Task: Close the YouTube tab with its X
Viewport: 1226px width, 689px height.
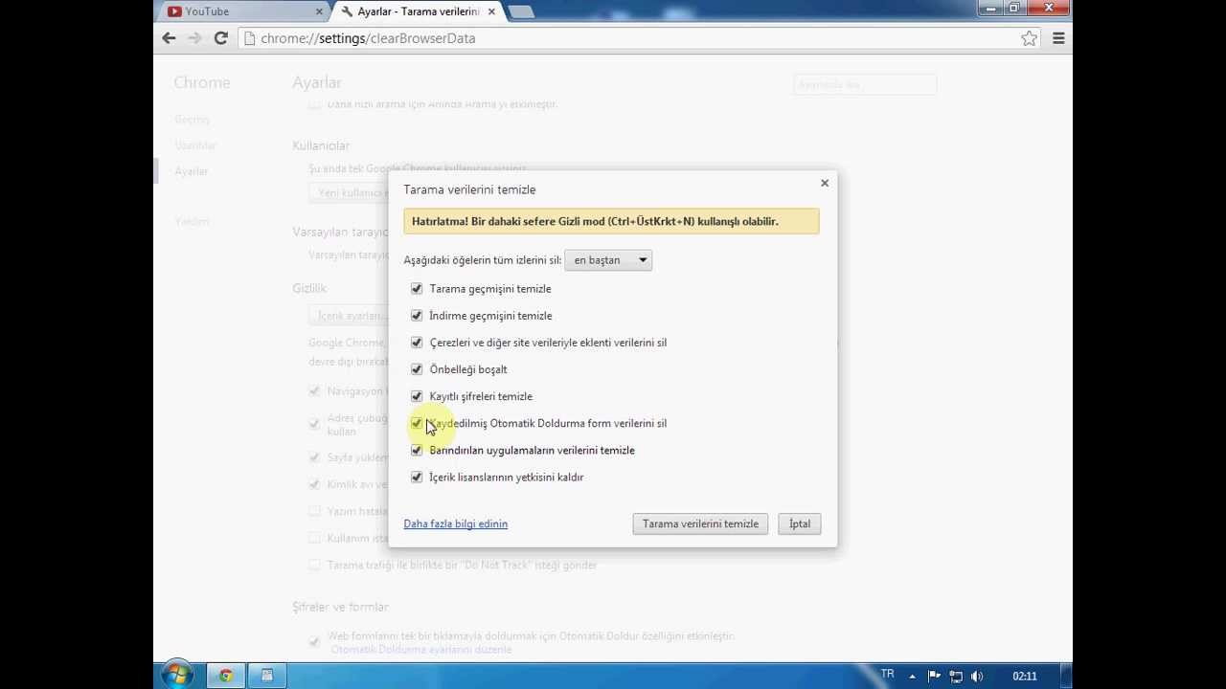Action: click(x=320, y=11)
